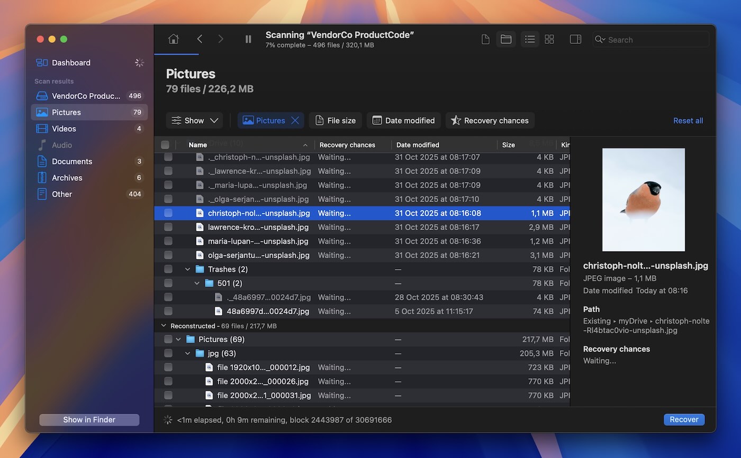Pause the ongoing scan
The width and height of the screenshot is (741, 458).
pyautogui.click(x=248, y=39)
